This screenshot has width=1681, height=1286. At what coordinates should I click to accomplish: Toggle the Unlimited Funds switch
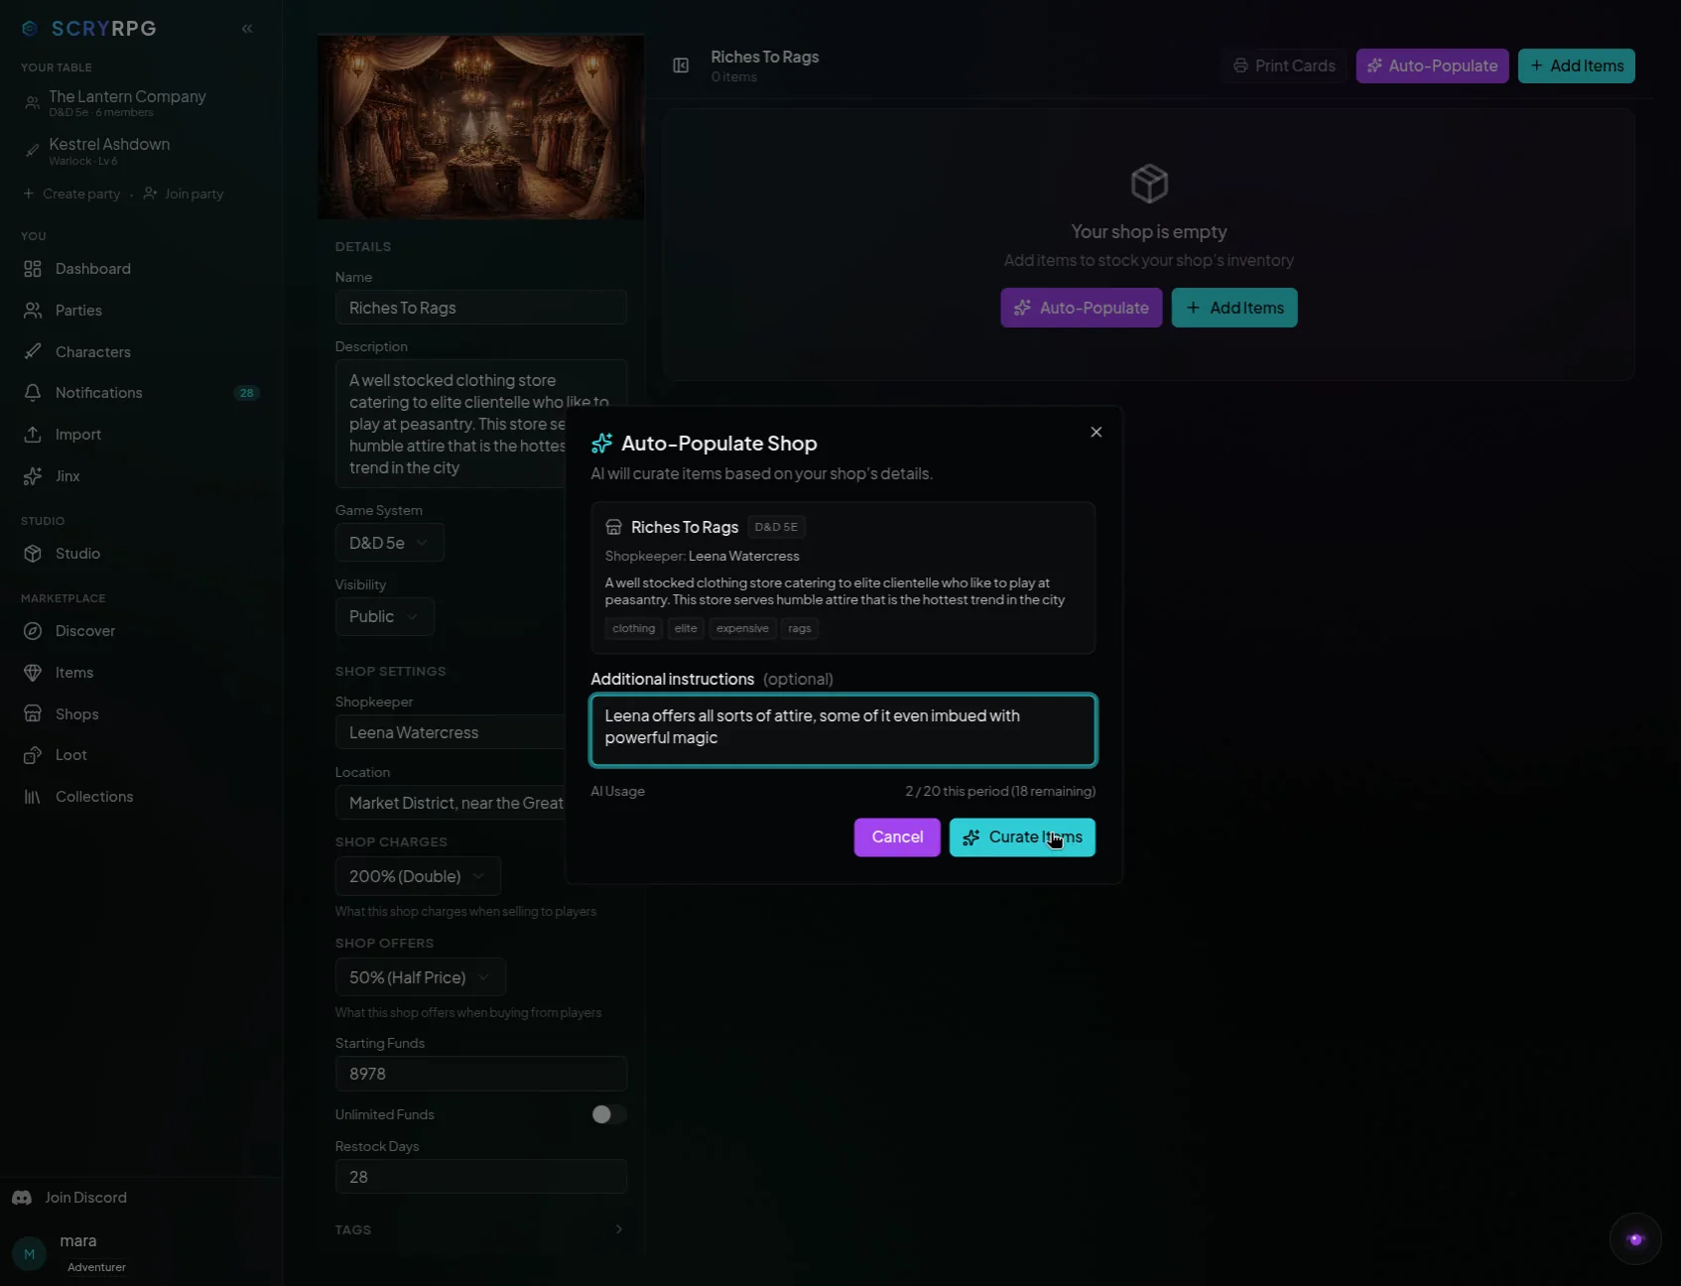[x=609, y=1114]
